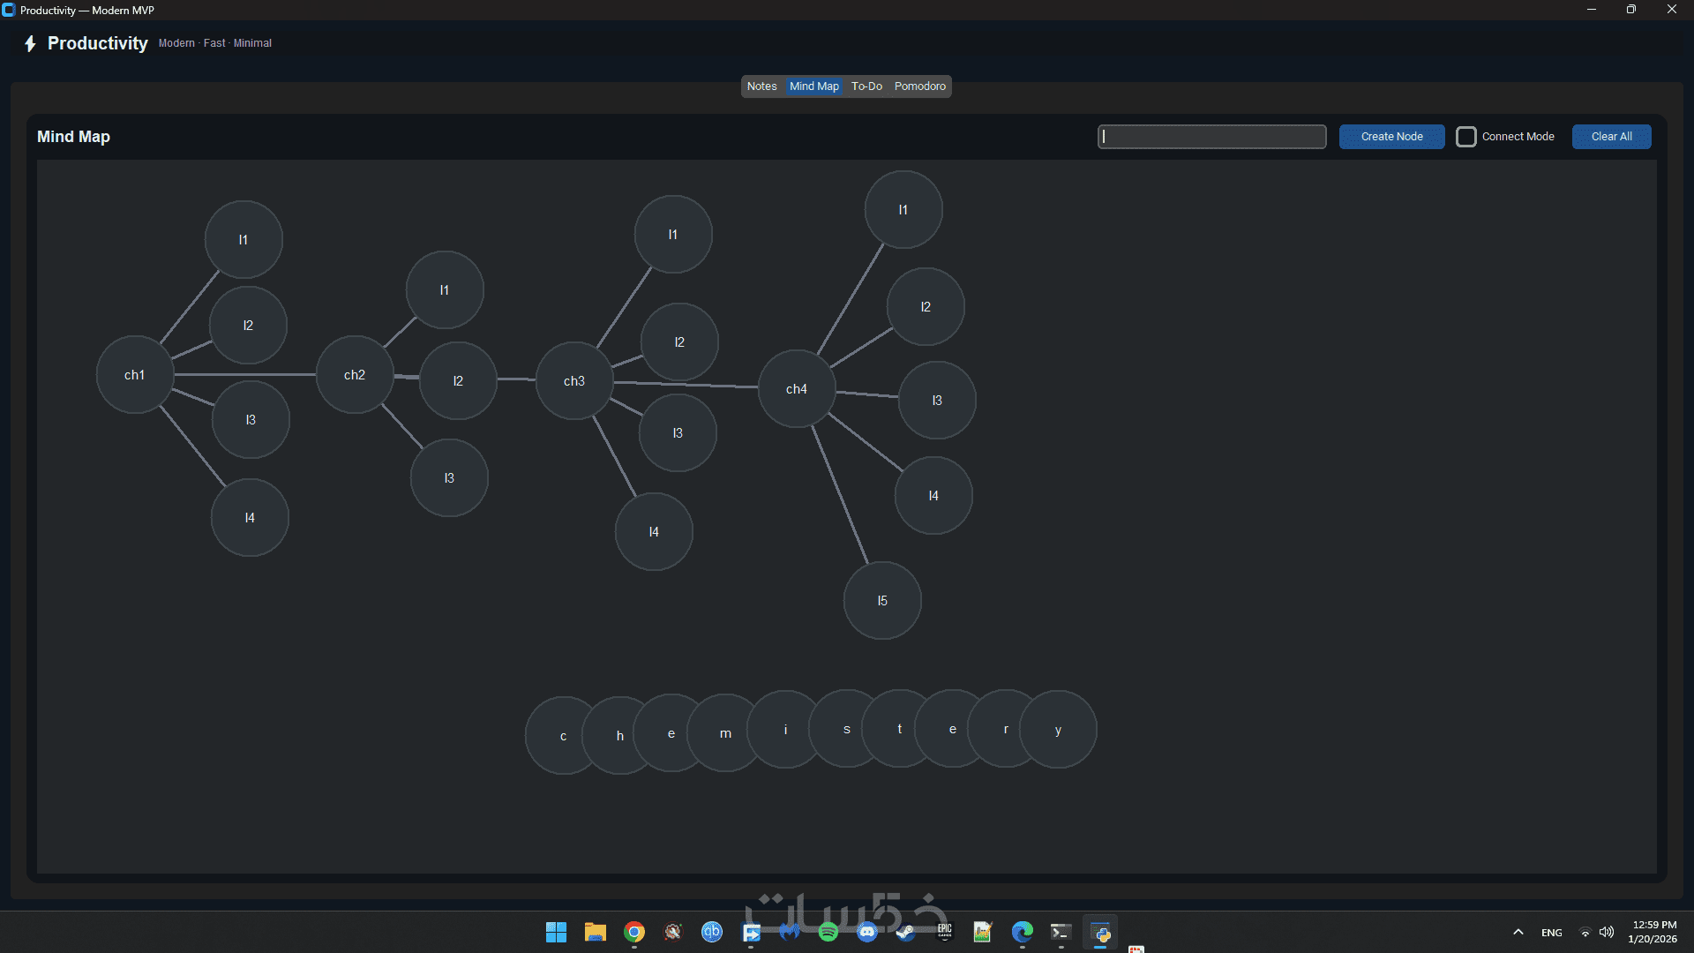Open Microsoft Edge from the taskbar
Viewport: 1694px width, 953px height.
click(1023, 932)
